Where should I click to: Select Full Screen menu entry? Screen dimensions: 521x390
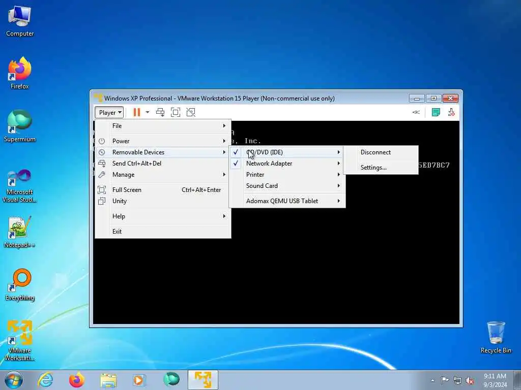[x=163, y=190]
